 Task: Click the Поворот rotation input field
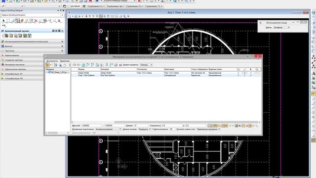click(141, 126)
